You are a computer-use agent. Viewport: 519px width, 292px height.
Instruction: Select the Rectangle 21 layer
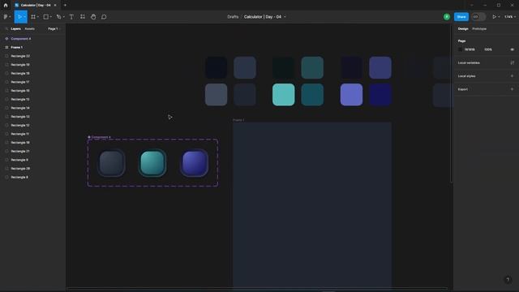(x=32, y=152)
